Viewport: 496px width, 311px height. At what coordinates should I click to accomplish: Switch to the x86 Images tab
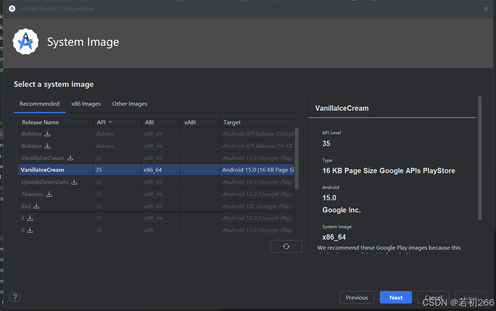coord(86,104)
